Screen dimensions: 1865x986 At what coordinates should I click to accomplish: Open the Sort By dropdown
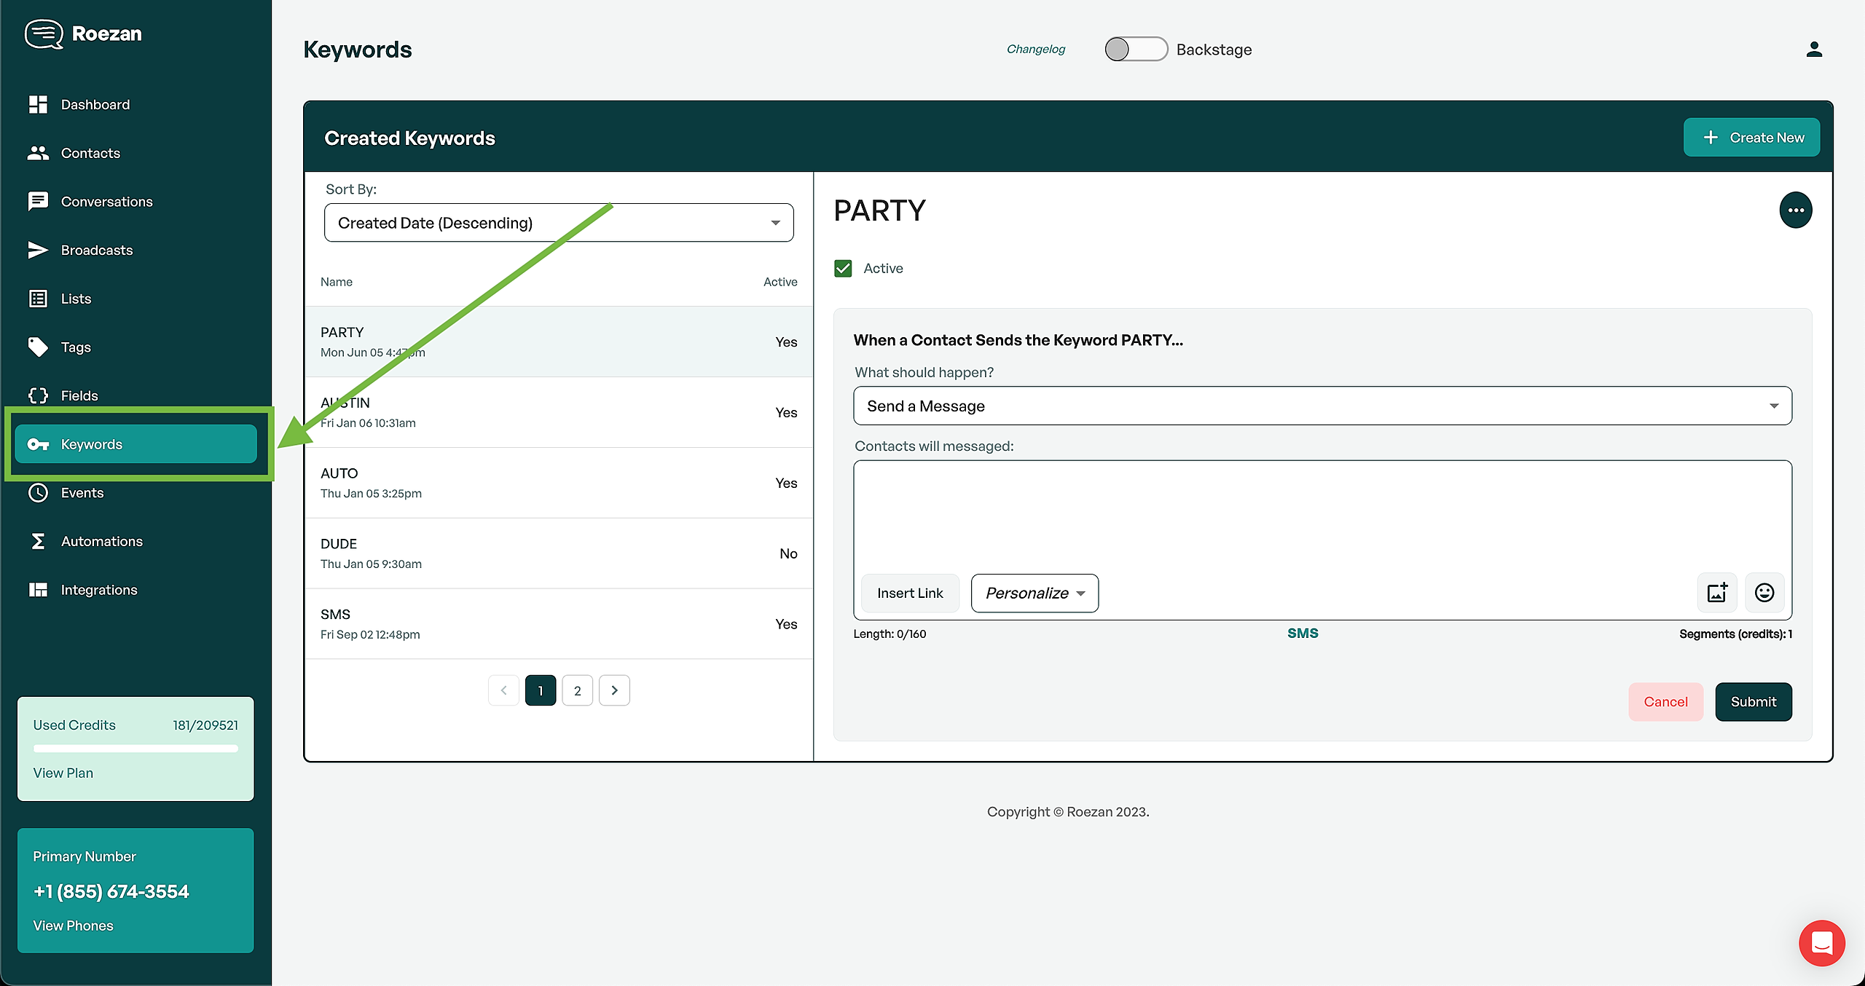point(558,223)
